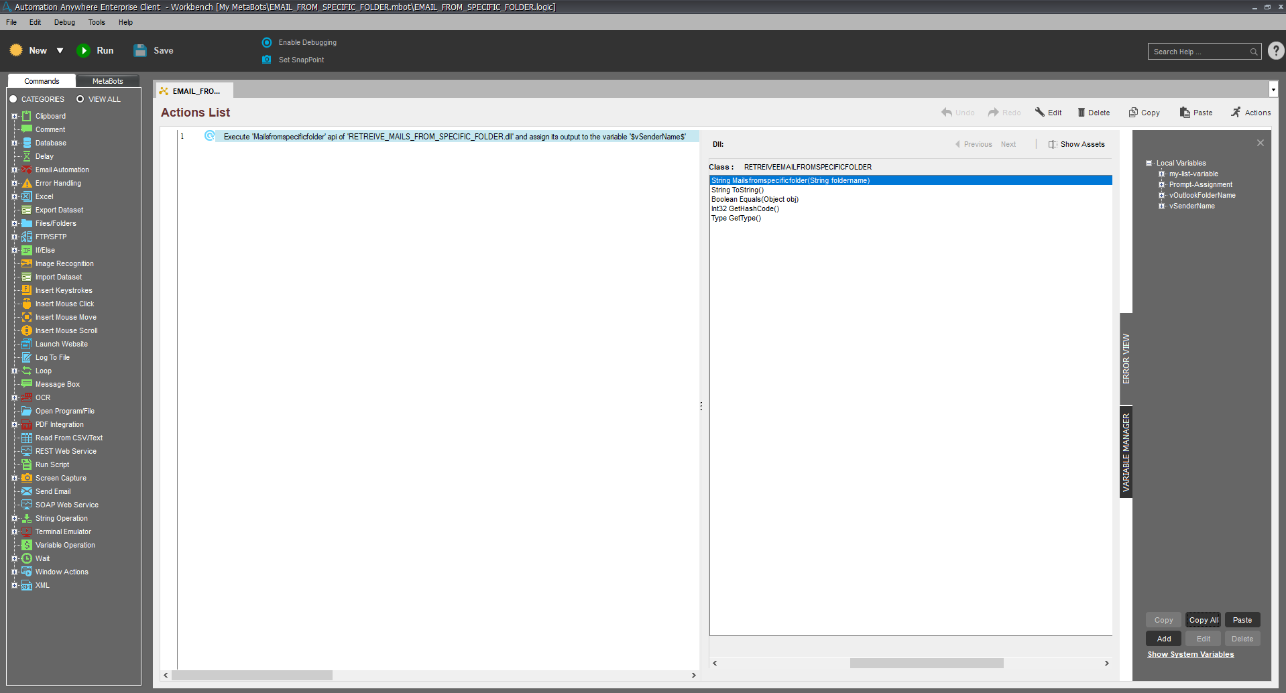Screen dimensions: 1286x693
Task: Open the Help menu
Action: [x=125, y=22]
